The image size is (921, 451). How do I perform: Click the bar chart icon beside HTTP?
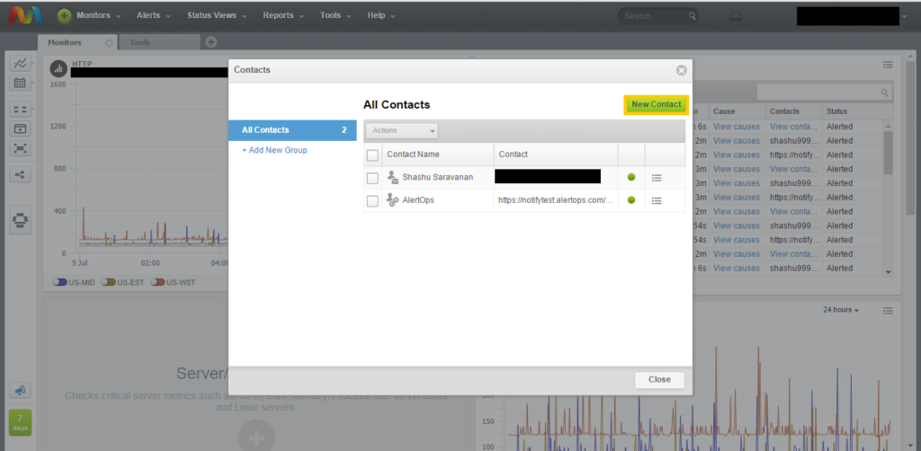tap(58, 68)
